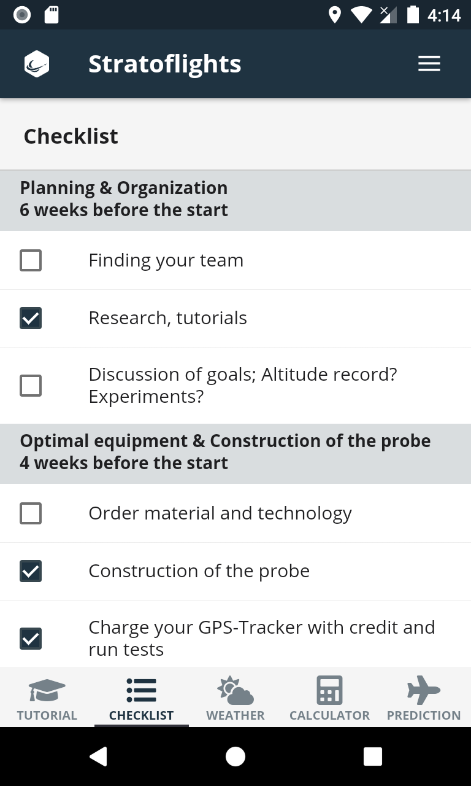471x786 pixels.
Task: Tap the Stratoflights logo icon
Action: [37, 64]
